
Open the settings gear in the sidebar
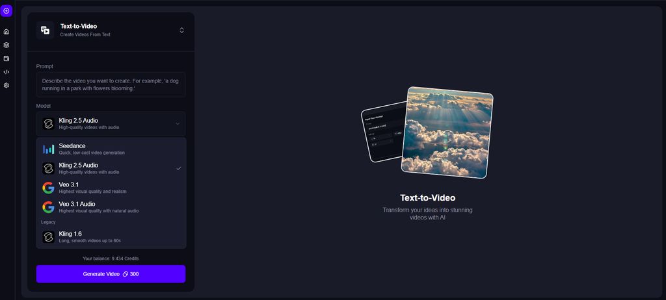[6, 85]
